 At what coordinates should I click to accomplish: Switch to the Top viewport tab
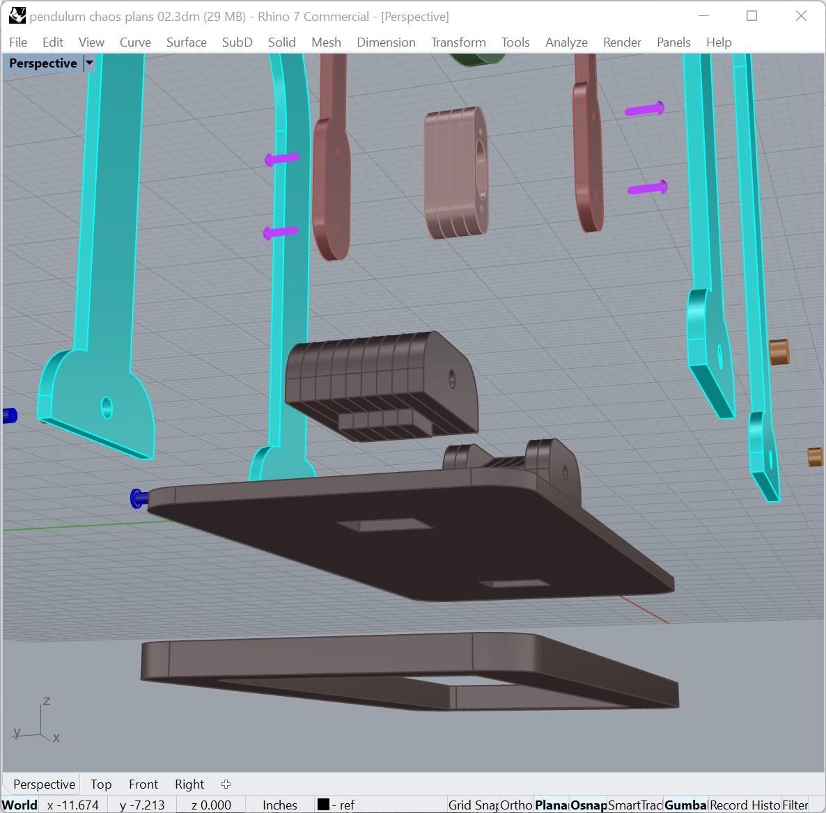click(x=101, y=784)
